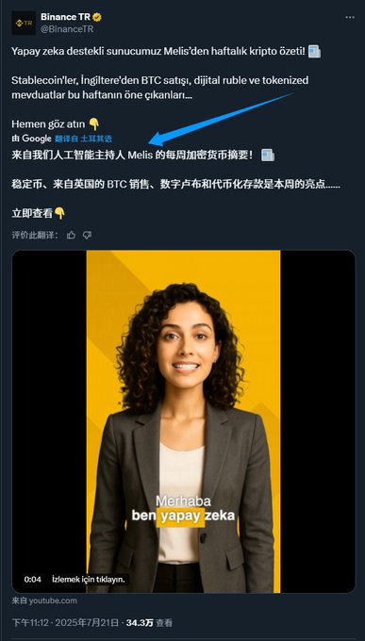Click the gold verified badge next to Binance TR
Screen dimensions: 365x641
point(97,17)
